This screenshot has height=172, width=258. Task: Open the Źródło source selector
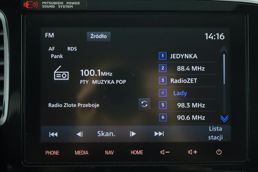coord(98,36)
